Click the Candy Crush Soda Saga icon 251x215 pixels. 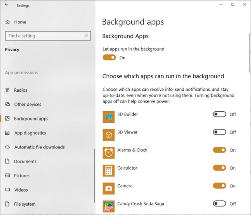tap(109, 206)
